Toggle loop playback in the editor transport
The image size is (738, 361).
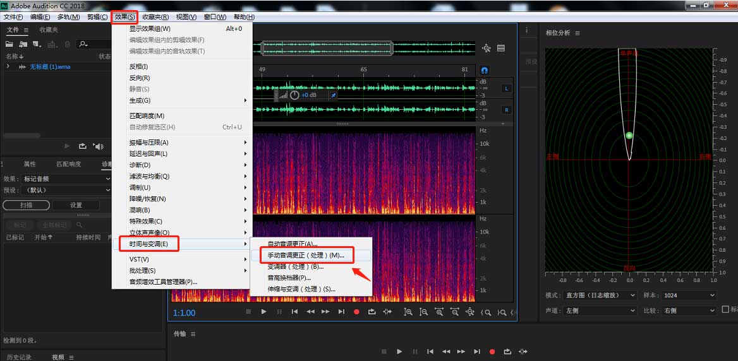pyautogui.click(x=372, y=312)
